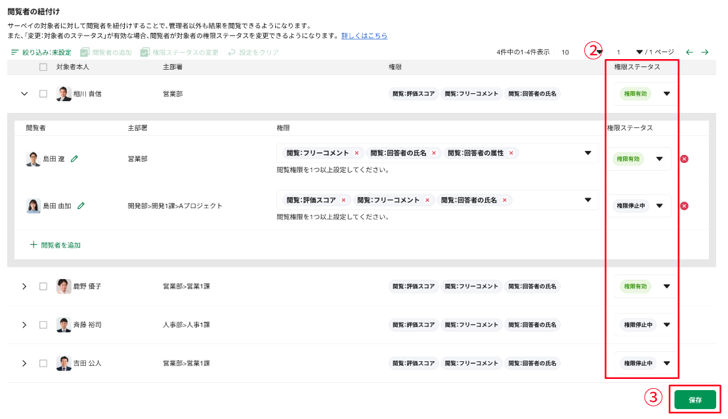The width and height of the screenshot is (728, 419).
Task: Check the box for 斉藤 裕司
Action: [x=43, y=324]
